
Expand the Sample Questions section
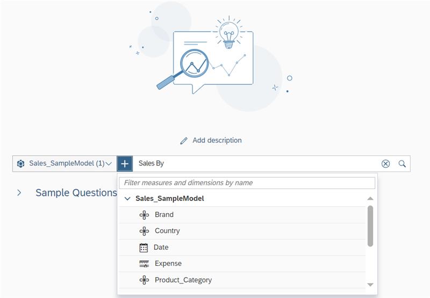(19, 193)
